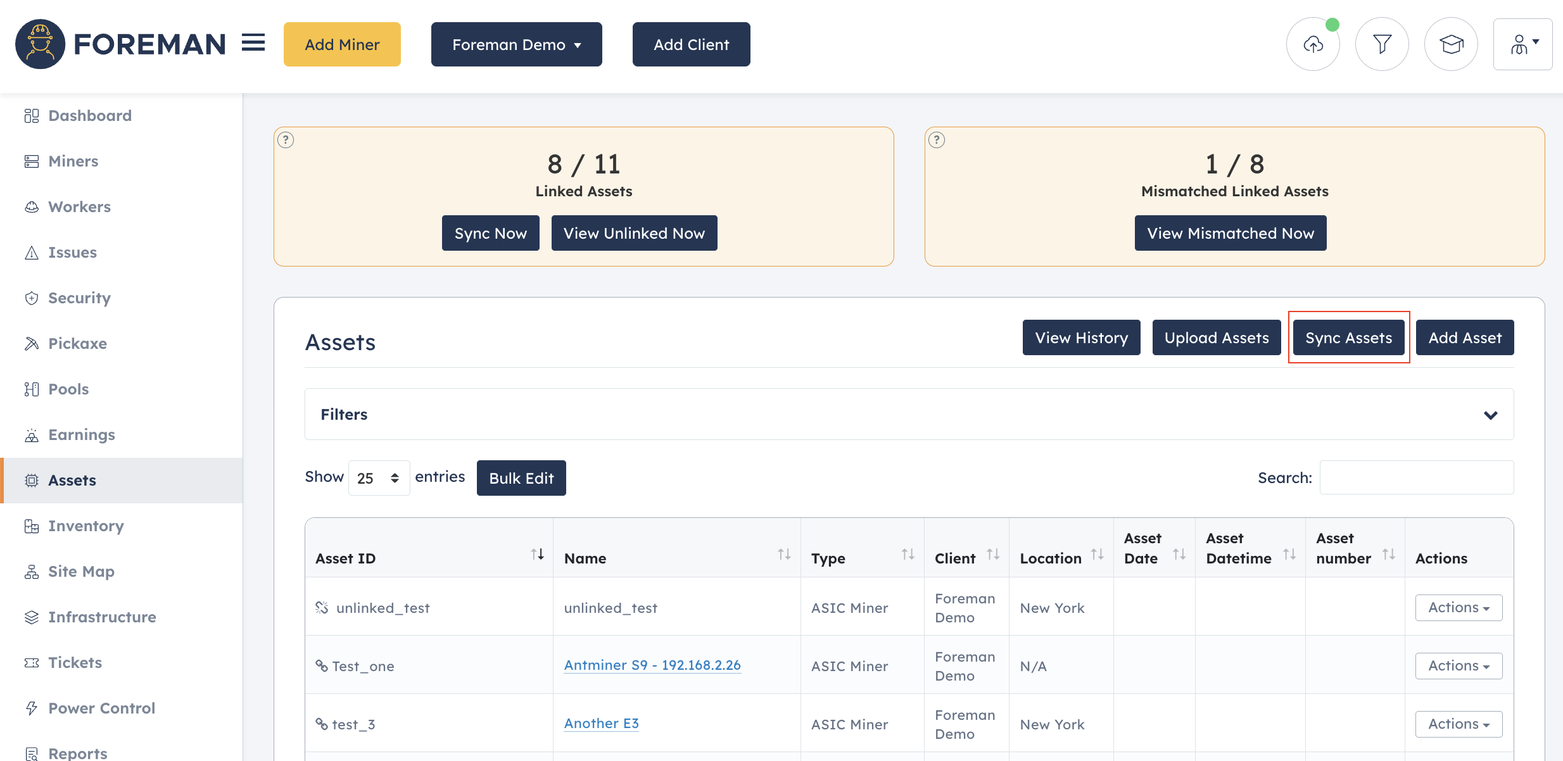
Task: Sort by Asset number column arrows
Action: (x=1389, y=555)
